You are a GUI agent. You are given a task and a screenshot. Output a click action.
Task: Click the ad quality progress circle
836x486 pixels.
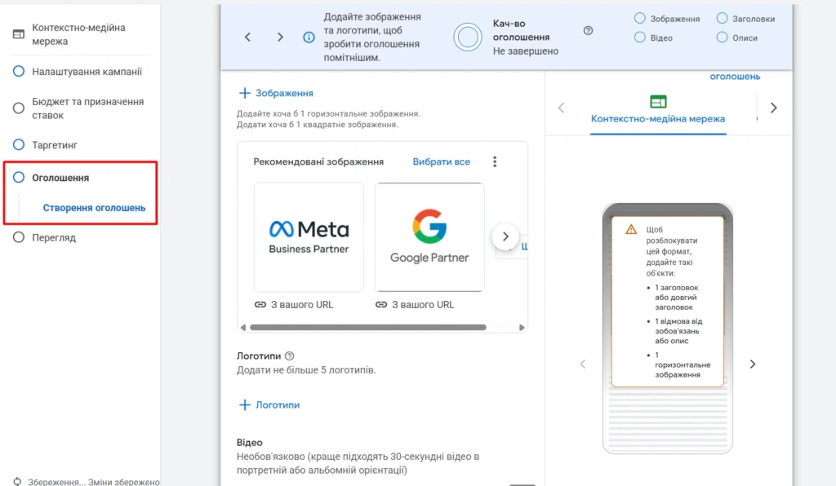468,38
